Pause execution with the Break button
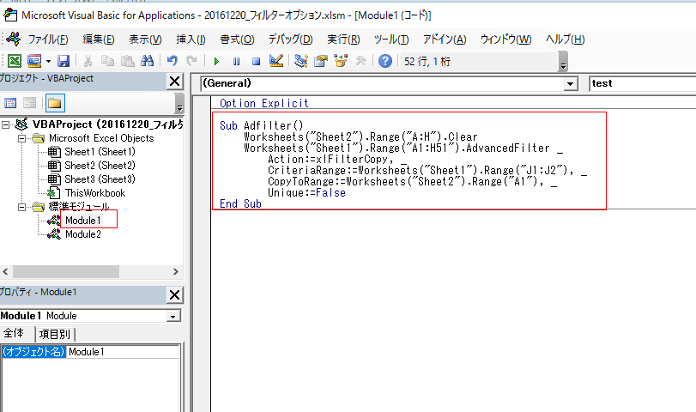Screen dimensions: 696x412 pyautogui.click(x=236, y=61)
